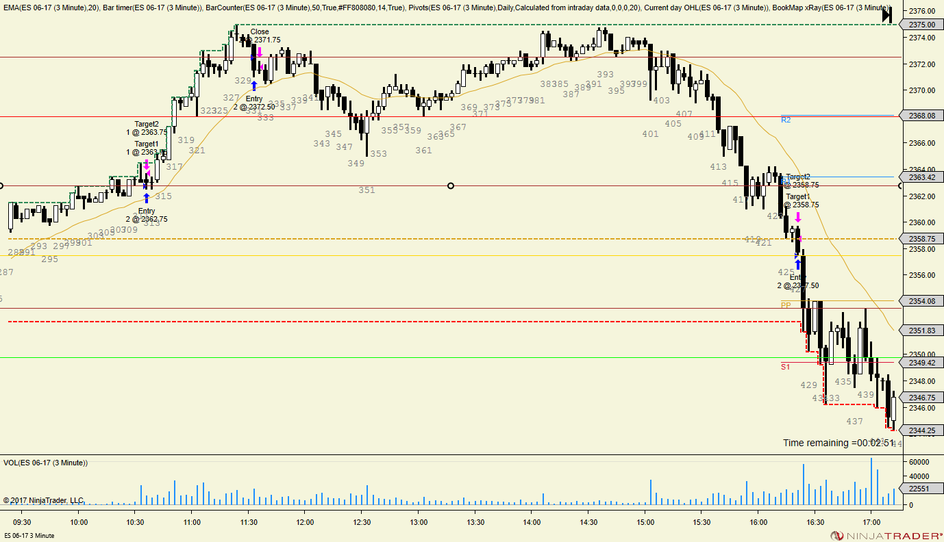Click the 17:00 time axis label

pos(871,522)
